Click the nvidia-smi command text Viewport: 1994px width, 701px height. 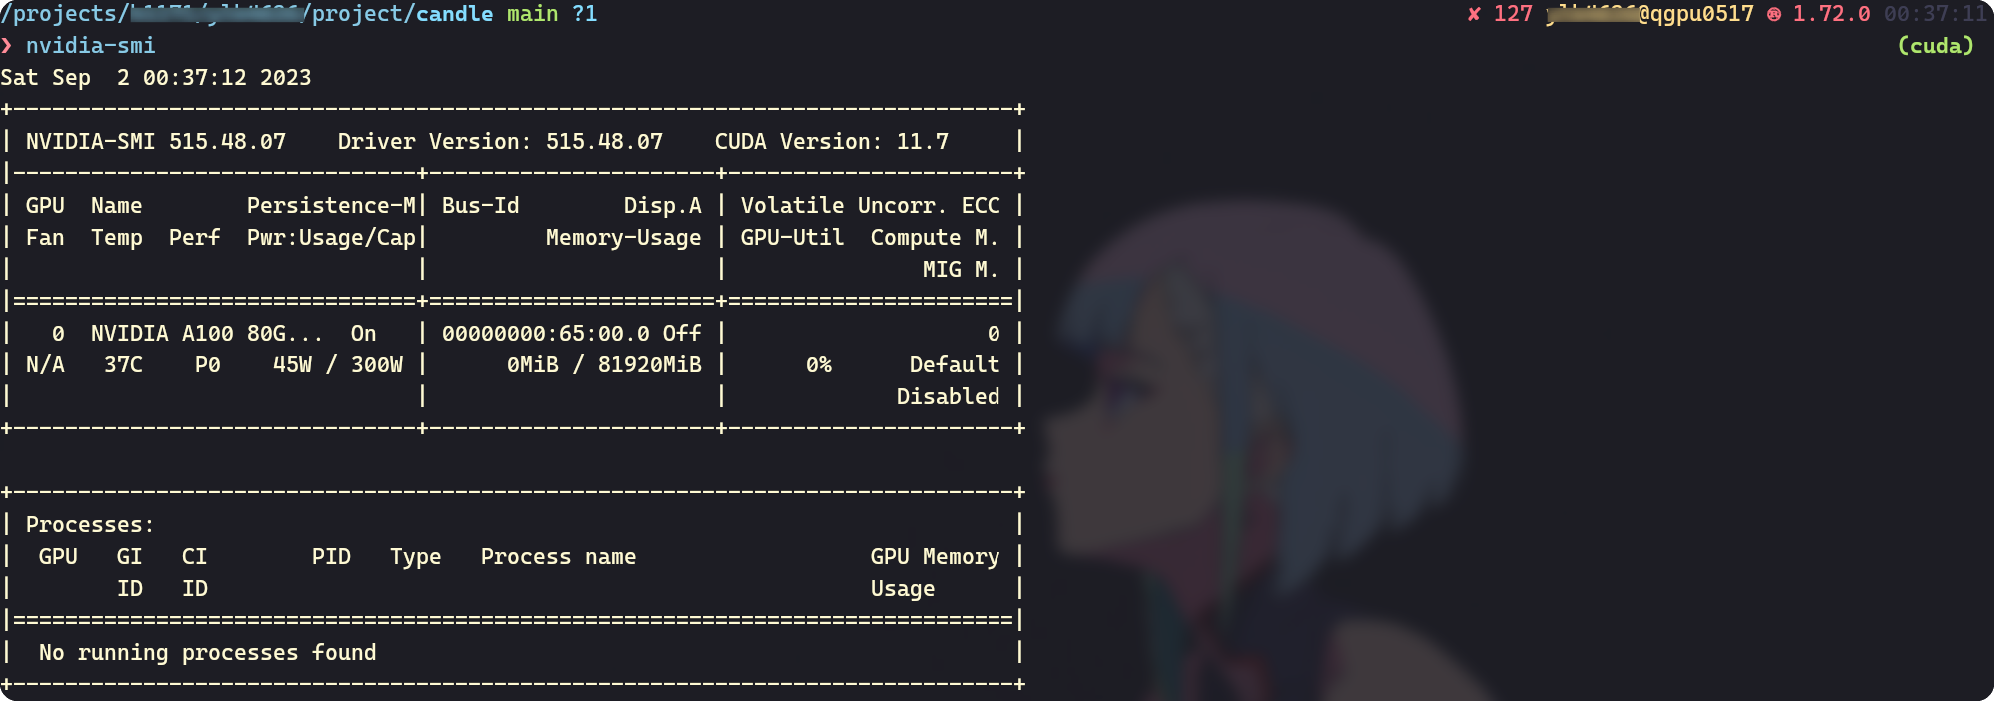click(x=91, y=46)
